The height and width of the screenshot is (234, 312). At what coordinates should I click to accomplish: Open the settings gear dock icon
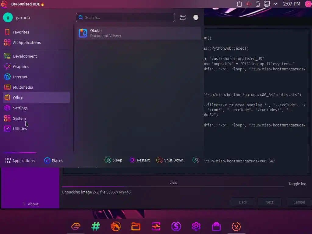click(x=196, y=226)
